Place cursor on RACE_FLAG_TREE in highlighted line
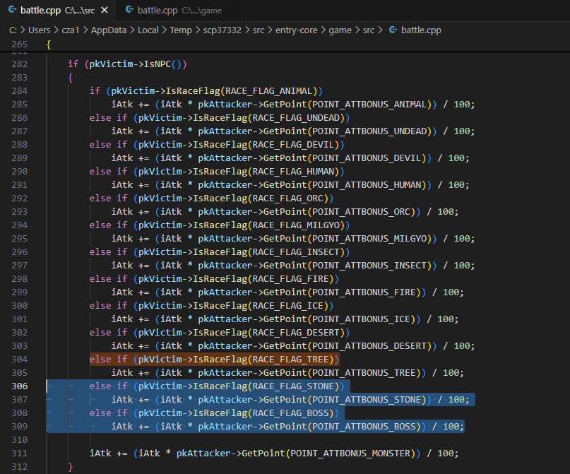The width and height of the screenshot is (570, 474). pyautogui.click(x=291, y=360)
